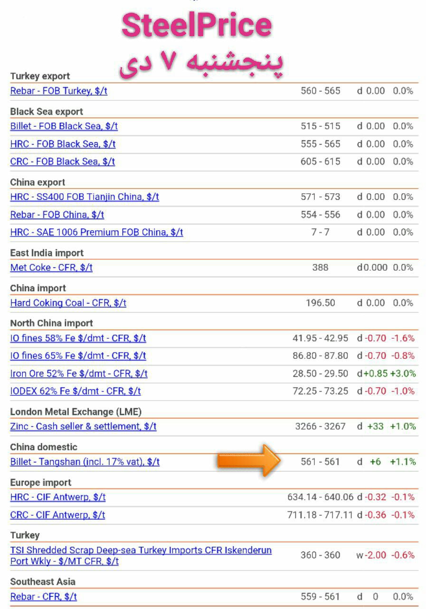Click the +0.85 daily change value
The width and height of the screenshot is (426, 609).
(375, 373)
